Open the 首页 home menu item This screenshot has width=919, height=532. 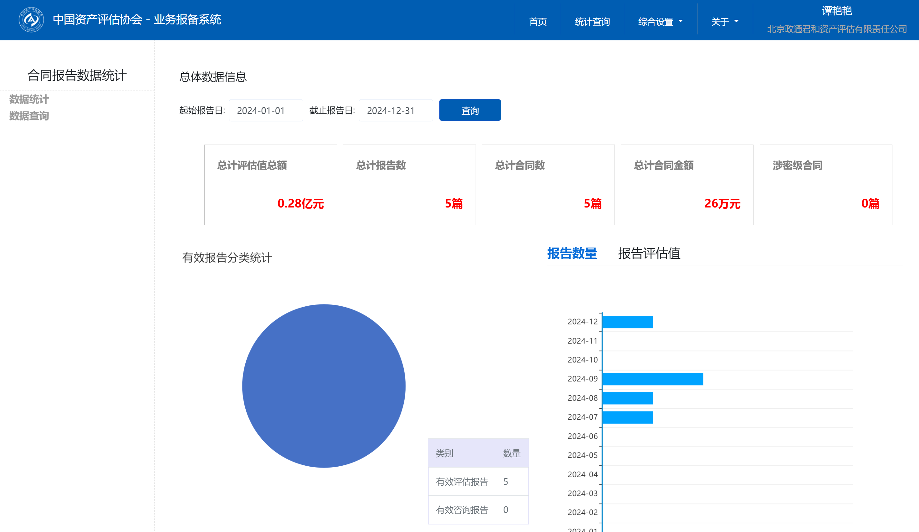(538, 22)
